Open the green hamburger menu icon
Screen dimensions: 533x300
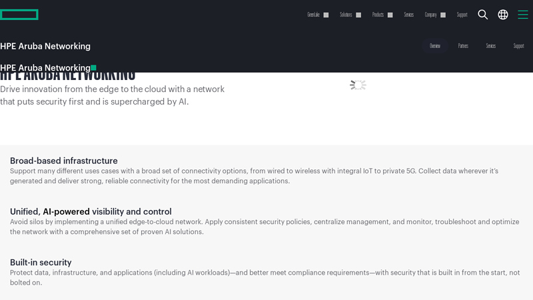[523, 15]
